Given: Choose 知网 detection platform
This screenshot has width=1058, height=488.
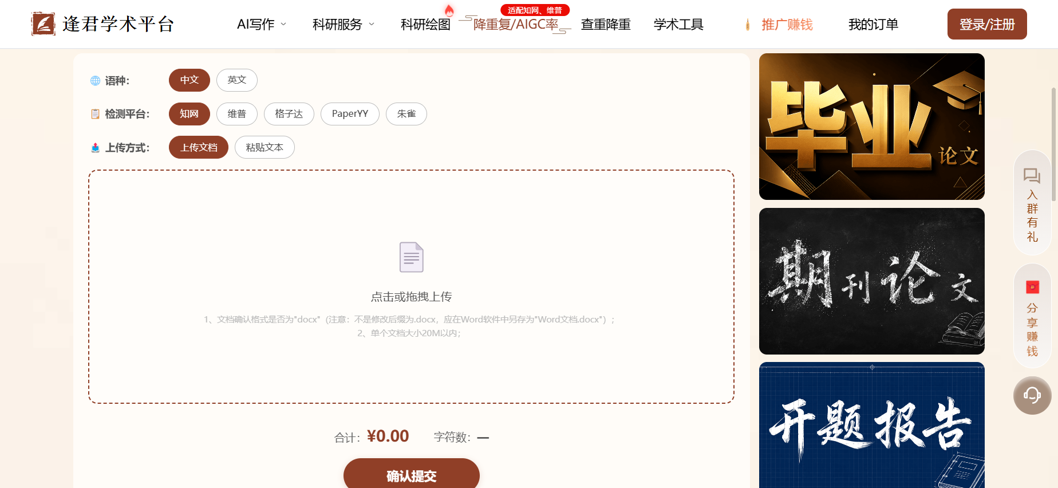Looking at the screenshot, I should [190, 114].
